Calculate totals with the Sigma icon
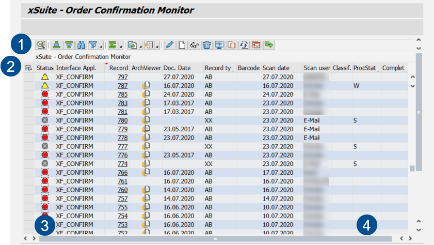 112,45
